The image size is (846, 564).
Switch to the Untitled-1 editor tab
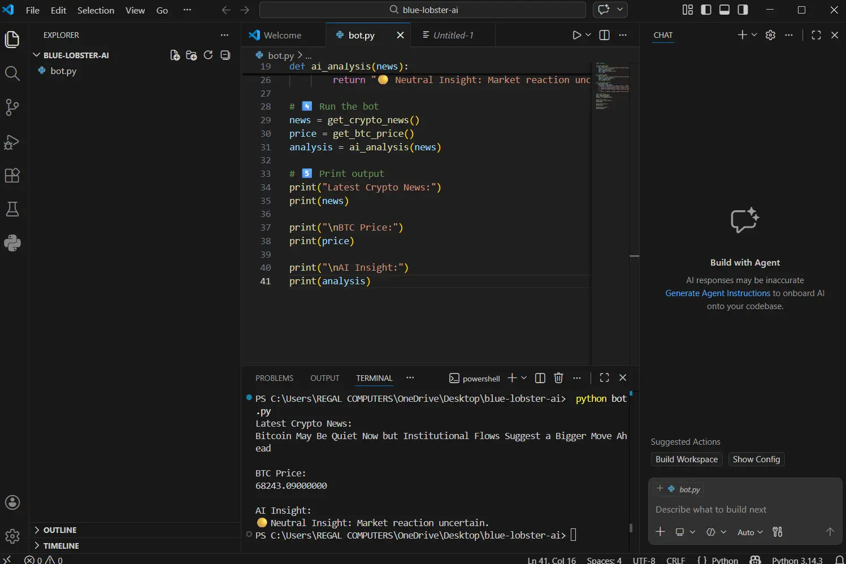pos(453,35)
